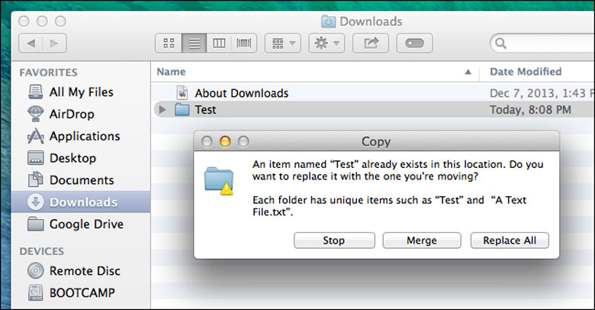Switch to icon view in toolbar
The image size is (595, 310).
click(168, 43)
